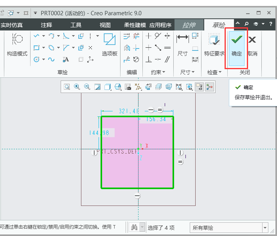Click the Rotate Resize icon
This screenshot has width=277, height=236.
pyautogui.click(x=136, y=59)
